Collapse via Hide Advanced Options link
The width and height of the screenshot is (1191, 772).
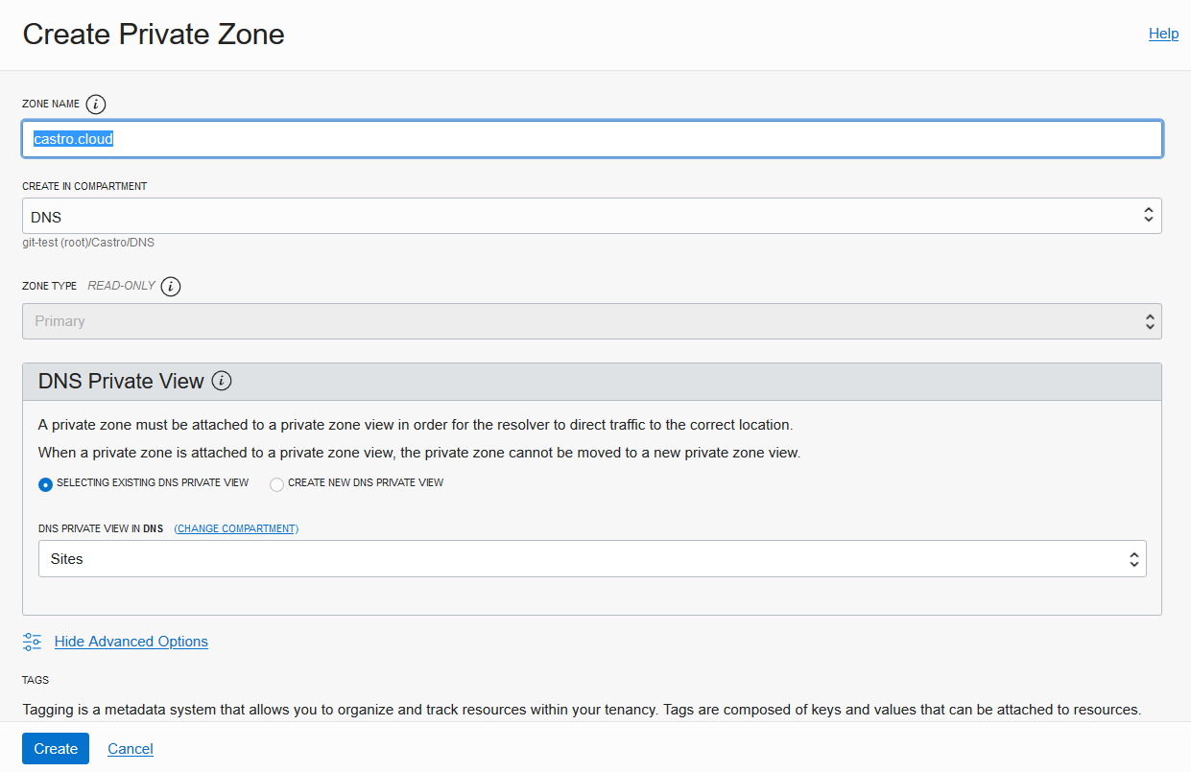pos(131,642)
